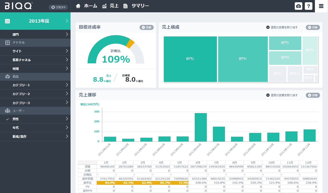Screen dimensions: 328x193
Task: Open the サマリー summary tab
Action: 136,6
